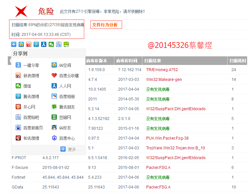
Task: Click the QQ空间 icon in the top share bar
Action: point(21,44)
